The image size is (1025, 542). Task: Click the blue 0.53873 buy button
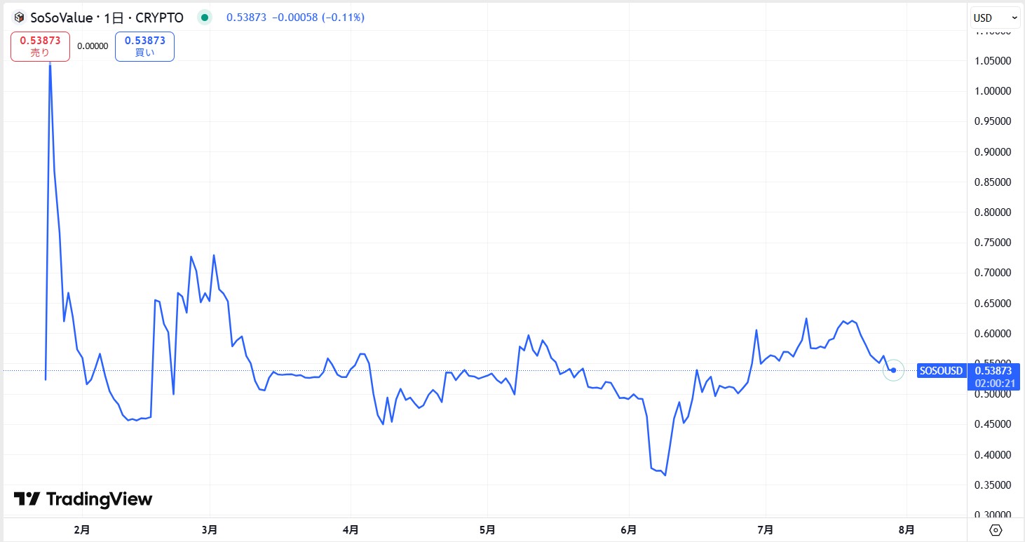pyautogui.click(x=144, y=46)
